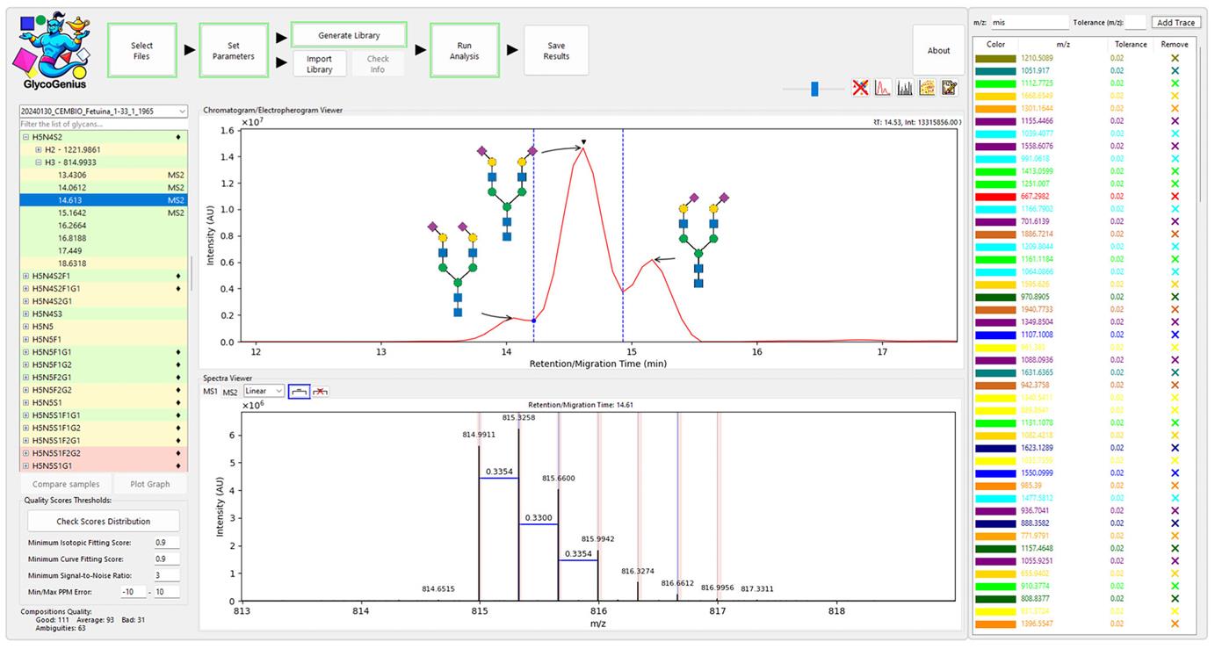This screenshot has height=649, width=1215.
Task: Remove the 701.6139 trace
Action: point(1175,221)
